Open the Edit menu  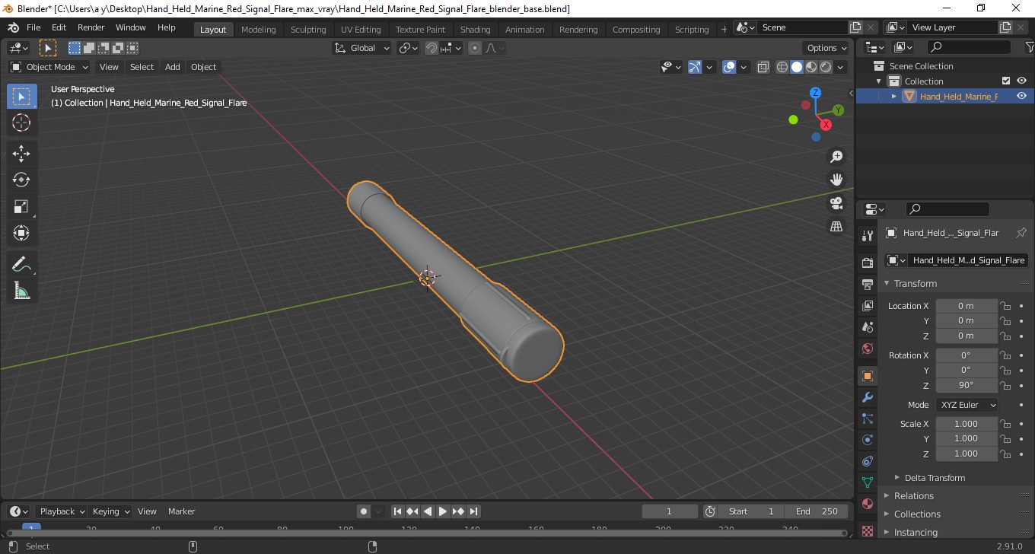click(59, 27)
